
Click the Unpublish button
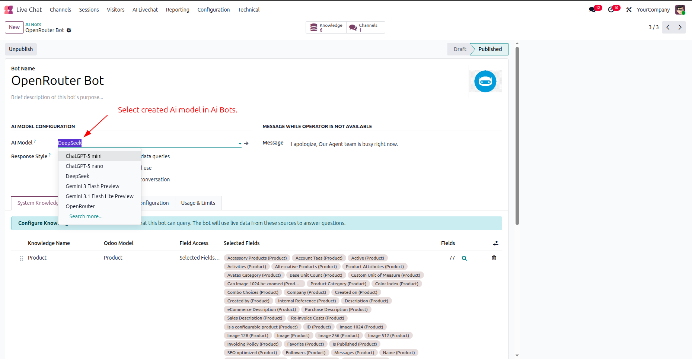point(21,49)
